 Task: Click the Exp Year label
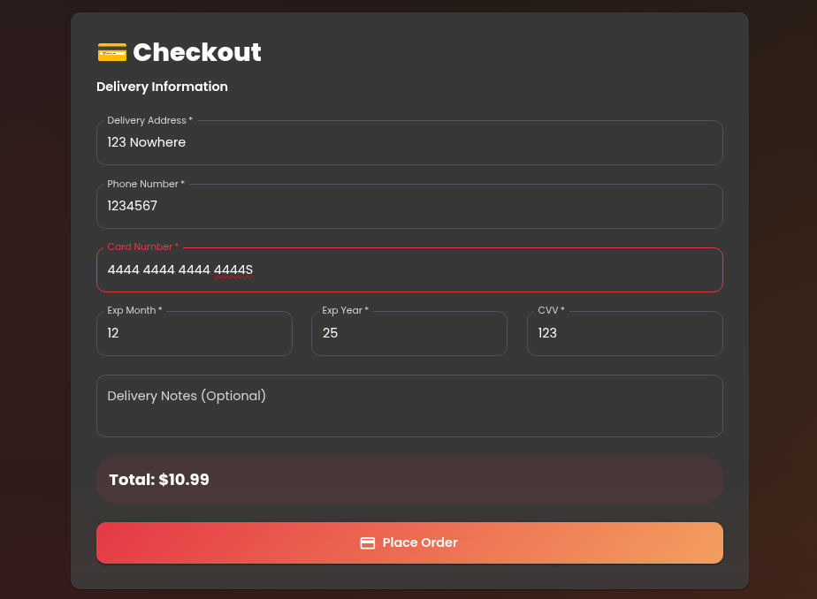tap(345, 311)
